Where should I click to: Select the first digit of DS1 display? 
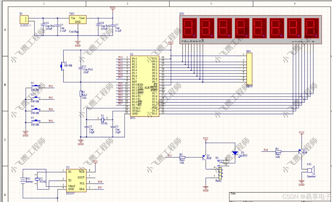[189, 28]
